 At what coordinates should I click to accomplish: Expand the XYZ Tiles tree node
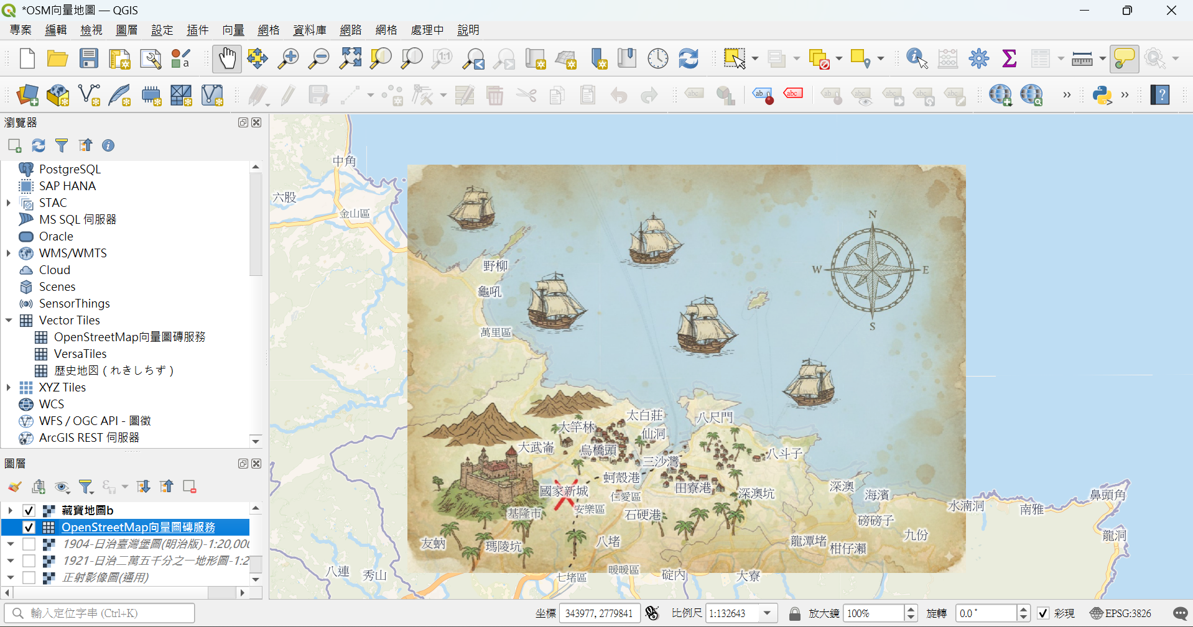coord(9,387)
